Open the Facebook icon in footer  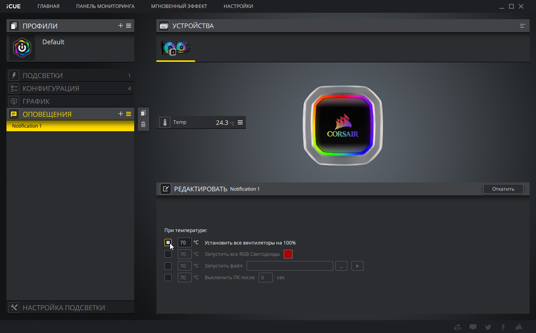(x=503, y=327)
